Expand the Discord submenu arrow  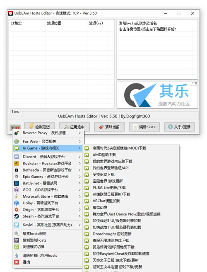click(80, 157)
